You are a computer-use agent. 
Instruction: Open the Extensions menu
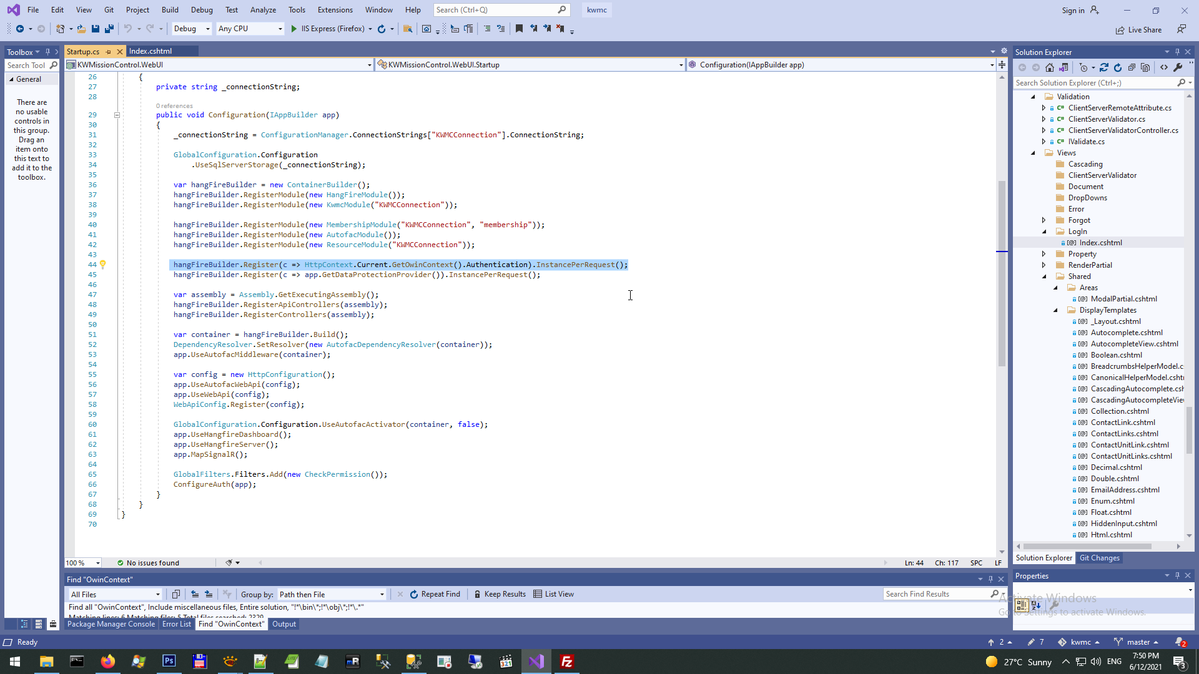(x=335, y=10)
